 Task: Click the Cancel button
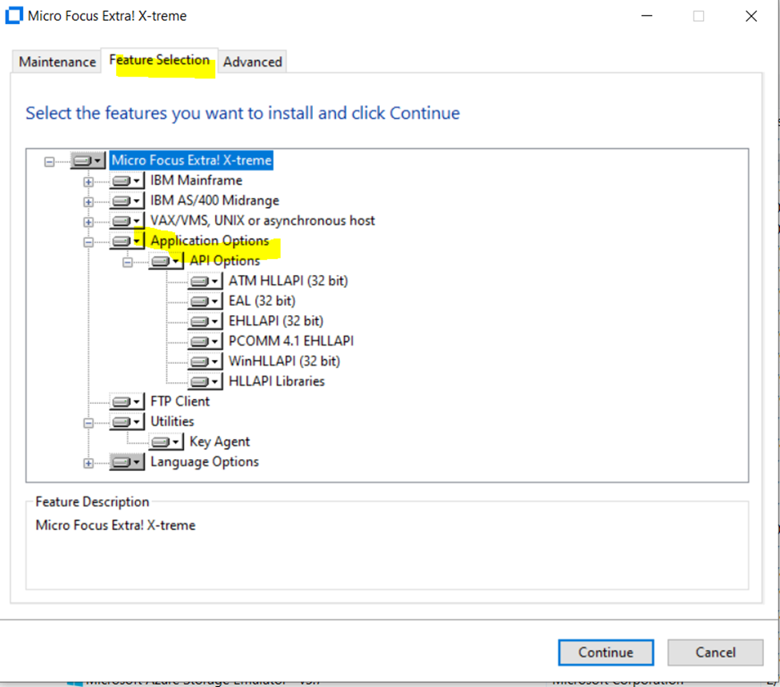click(714, 652)
